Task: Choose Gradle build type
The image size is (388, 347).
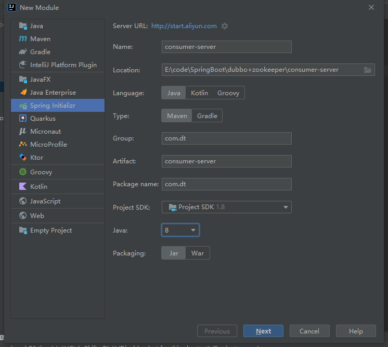Action: (x=207, y=115)
